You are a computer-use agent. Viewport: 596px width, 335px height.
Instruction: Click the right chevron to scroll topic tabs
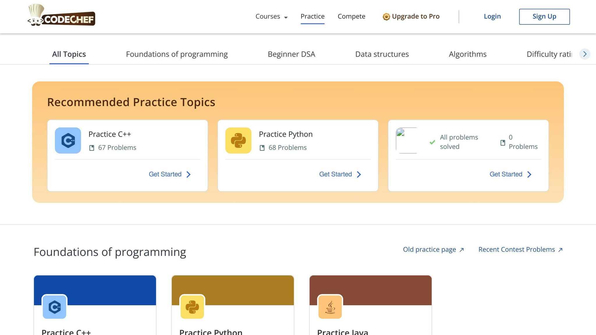point(585,54)
